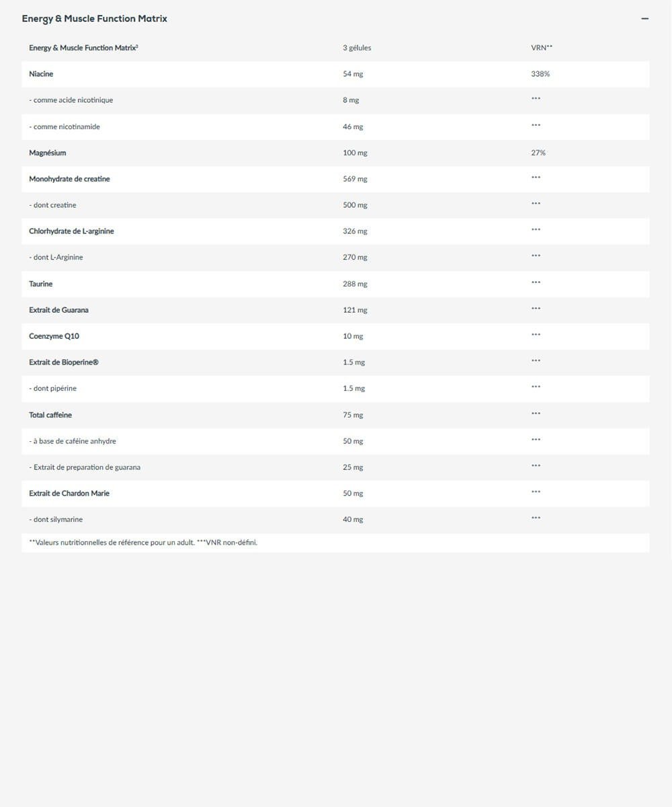The height and width of the screenshot is (807, 672).
Task: Click the Energy & Muscle Function Matrix heading
Action: point(95,19)
